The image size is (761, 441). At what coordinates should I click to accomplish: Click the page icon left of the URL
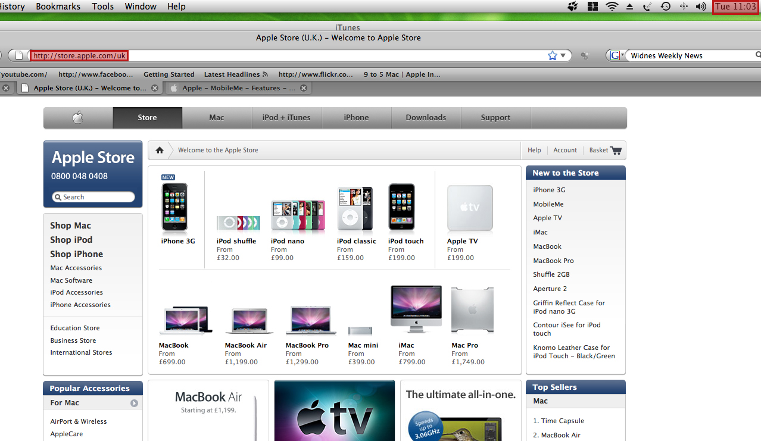point(19,55)
